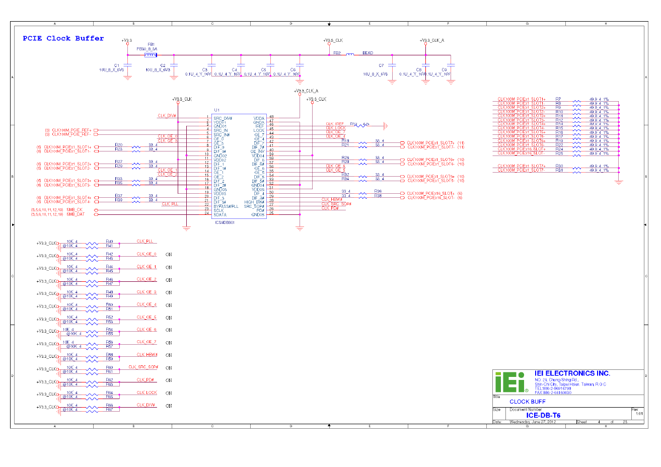
Task: Click resistor designator R18
Action: click(345, 141)
